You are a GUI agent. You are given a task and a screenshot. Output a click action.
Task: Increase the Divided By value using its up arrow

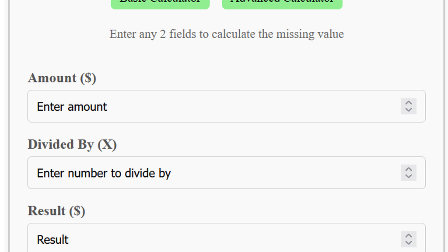tap(408, 170)
